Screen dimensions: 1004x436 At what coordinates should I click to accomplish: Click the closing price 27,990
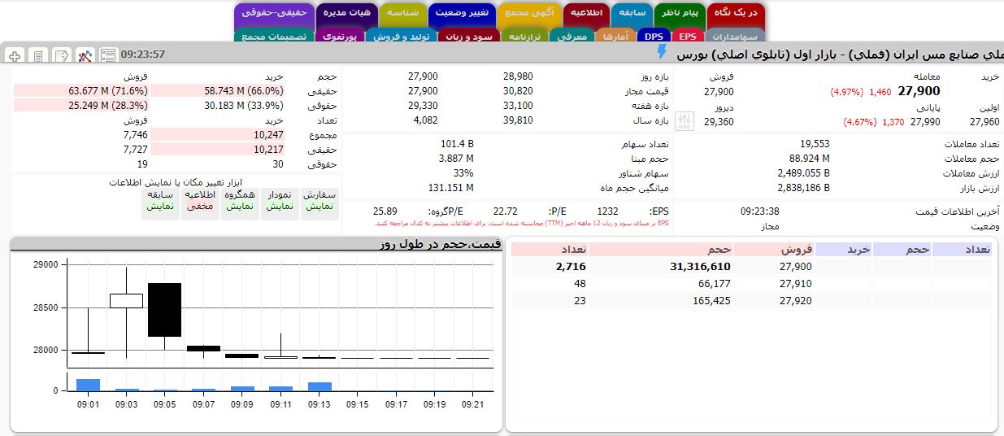(x=925, y=122)
